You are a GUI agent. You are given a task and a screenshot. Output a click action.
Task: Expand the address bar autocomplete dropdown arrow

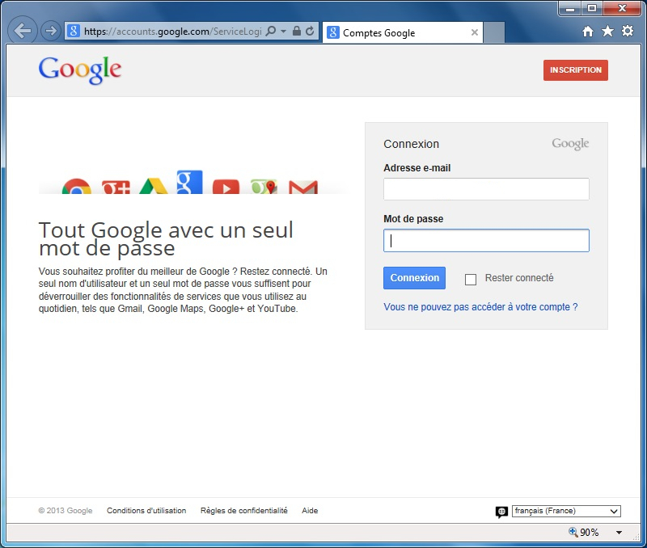point(284,32)
